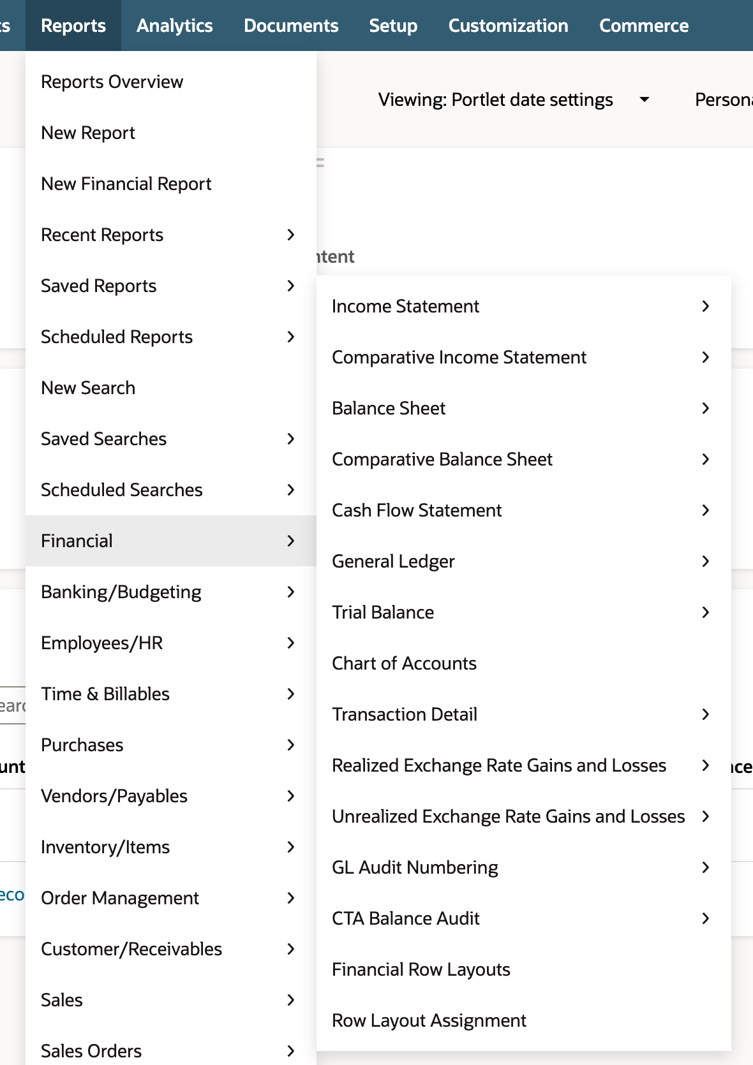Select Income Statement report
This screenshot has height=1065, width=753.
523,306
